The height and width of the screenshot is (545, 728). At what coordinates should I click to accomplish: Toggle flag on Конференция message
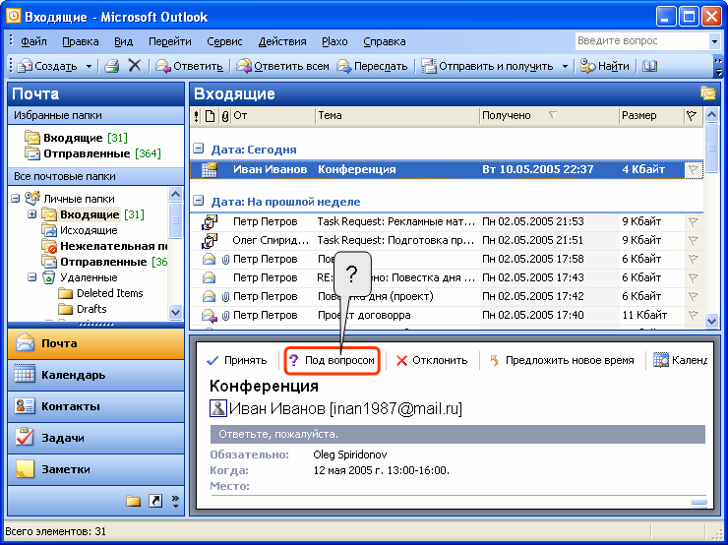694,170
